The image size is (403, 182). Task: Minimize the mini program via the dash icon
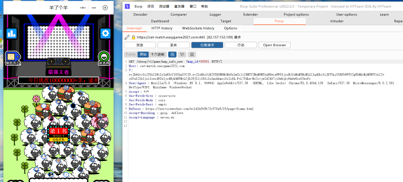click(94, 8)
